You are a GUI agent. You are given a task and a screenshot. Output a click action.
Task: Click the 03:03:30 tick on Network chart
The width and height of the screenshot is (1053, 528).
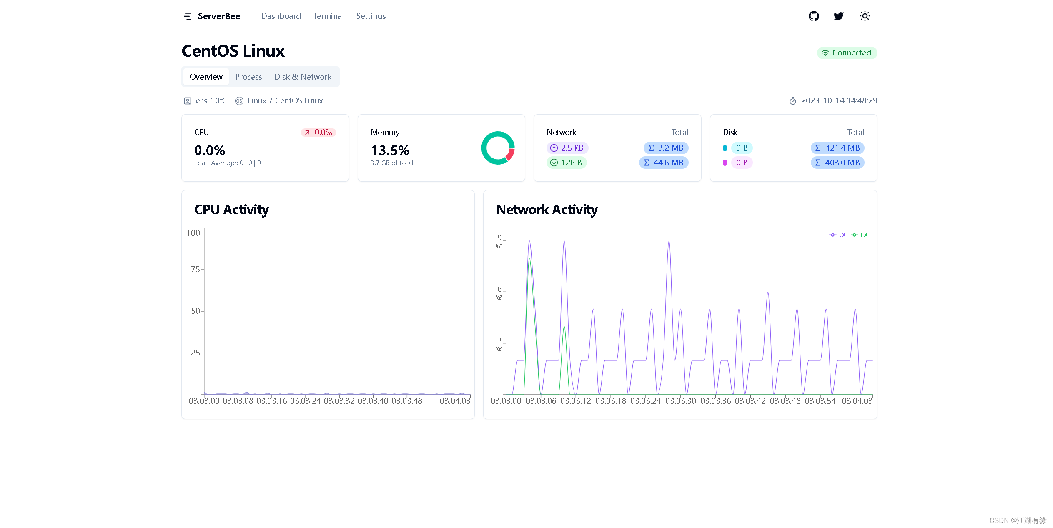point(680,401)
